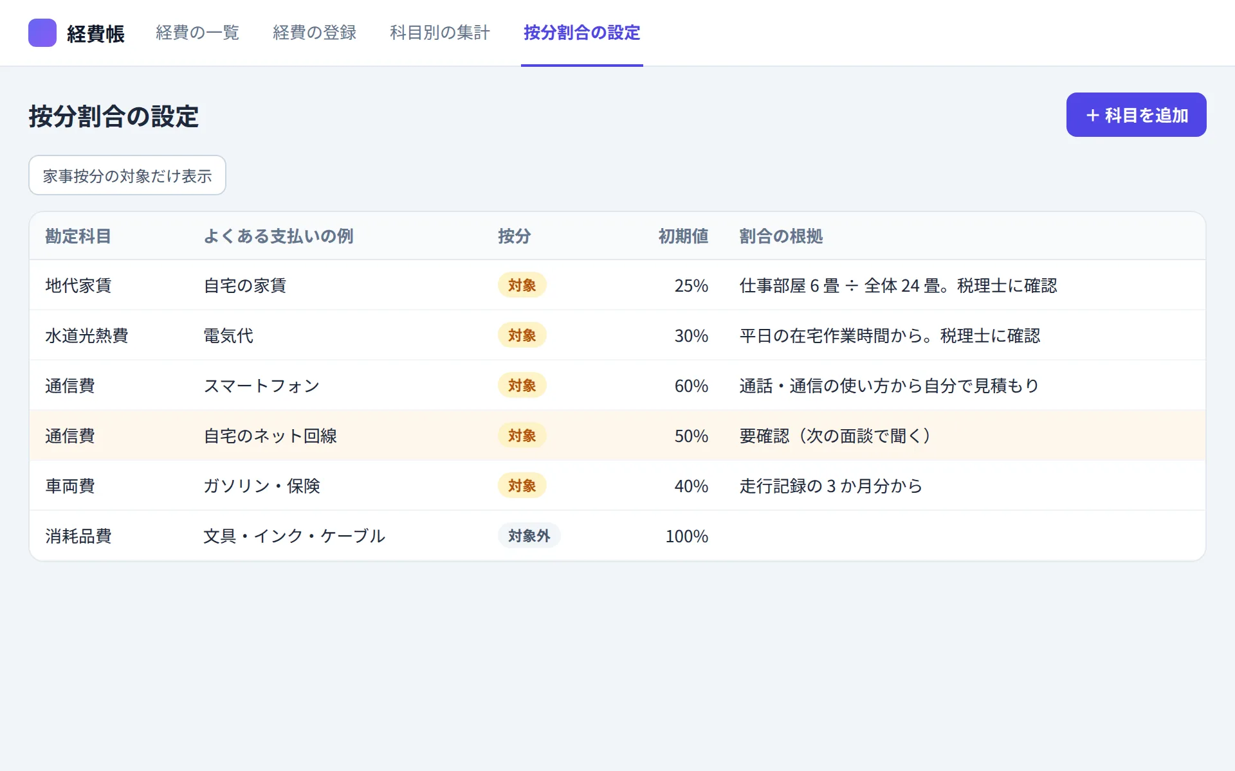Click the 按分 column header
The width and height of the screenshot is (1235, 771).
(x=515, y=236)
